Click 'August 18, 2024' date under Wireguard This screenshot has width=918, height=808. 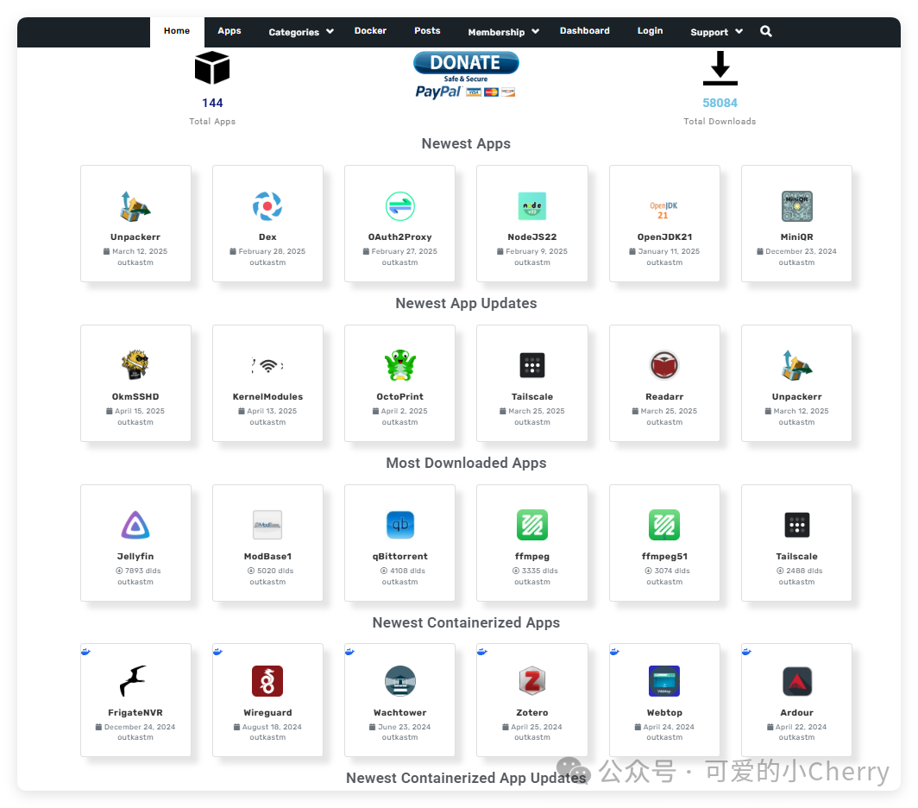click(x=267, y=727)
